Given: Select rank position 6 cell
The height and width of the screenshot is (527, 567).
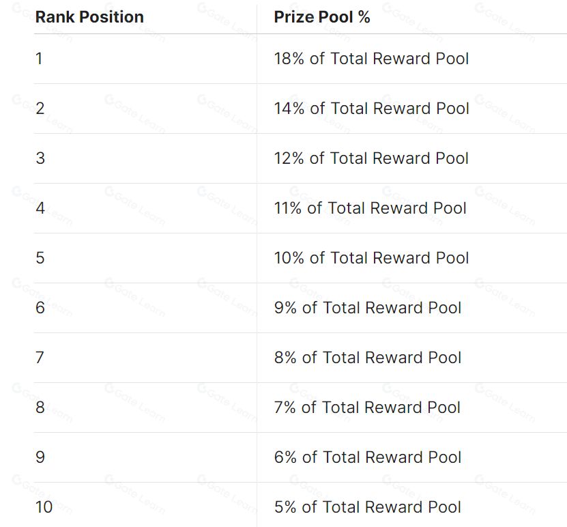Looking at the screenshot, I should [145, 308].
